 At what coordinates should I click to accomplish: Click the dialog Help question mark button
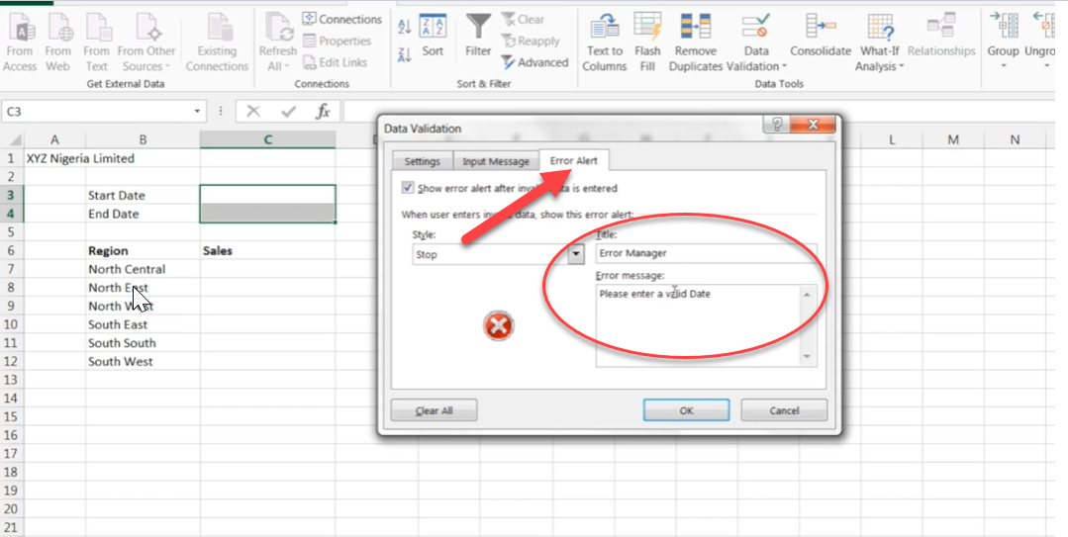tap(776, 125)
